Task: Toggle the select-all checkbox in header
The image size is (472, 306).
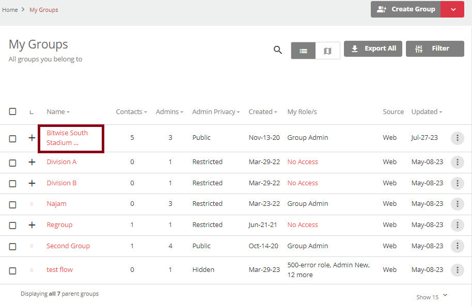Action: click(x=12, y=111)
